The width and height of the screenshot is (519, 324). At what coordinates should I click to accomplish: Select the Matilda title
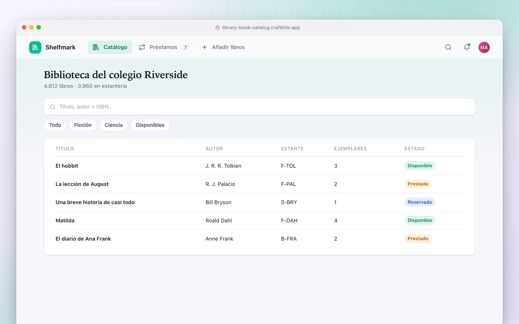click(x=65, y=220)
